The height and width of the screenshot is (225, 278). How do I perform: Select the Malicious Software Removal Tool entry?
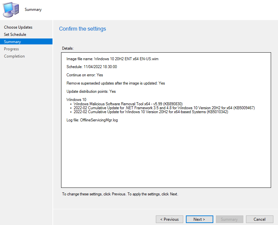(128, 104)
